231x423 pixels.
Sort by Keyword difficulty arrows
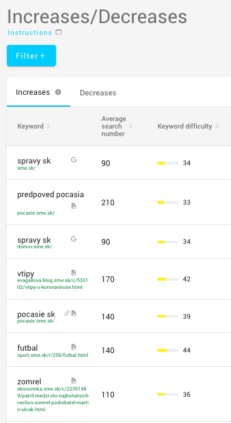point(217,126)
